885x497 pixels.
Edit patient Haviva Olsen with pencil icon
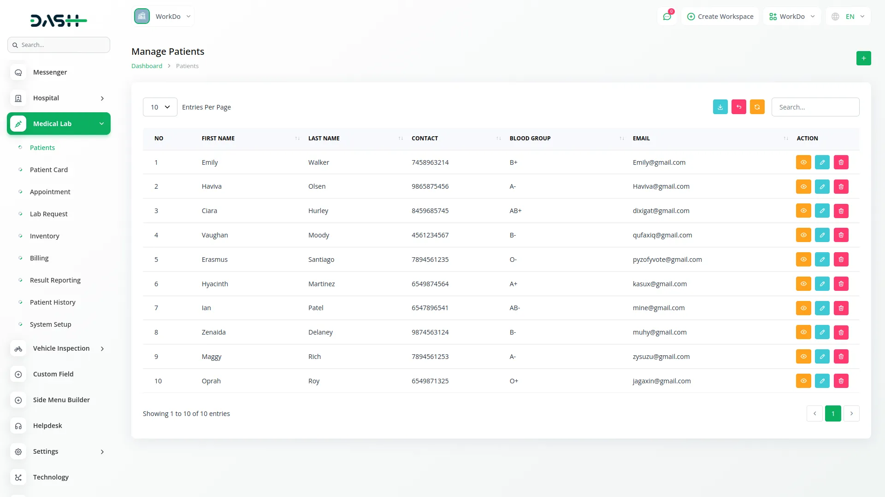coord(822,186)
